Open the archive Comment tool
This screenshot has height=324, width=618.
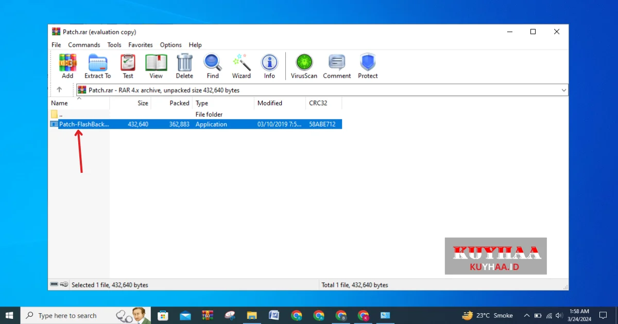coord(337,66)
